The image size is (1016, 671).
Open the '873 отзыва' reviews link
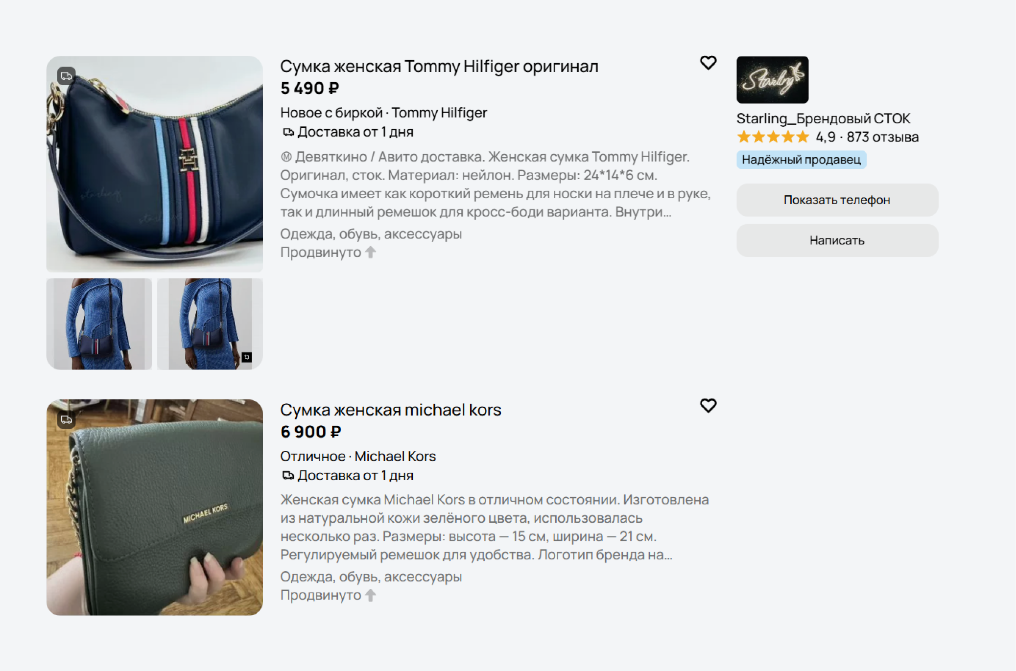click(883, 137)
